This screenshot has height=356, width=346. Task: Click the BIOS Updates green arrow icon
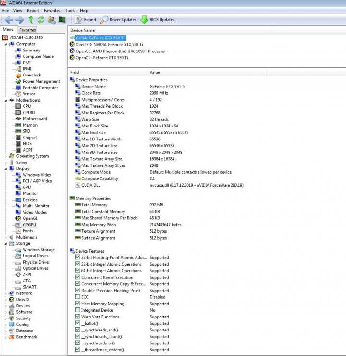pos(144,20)
